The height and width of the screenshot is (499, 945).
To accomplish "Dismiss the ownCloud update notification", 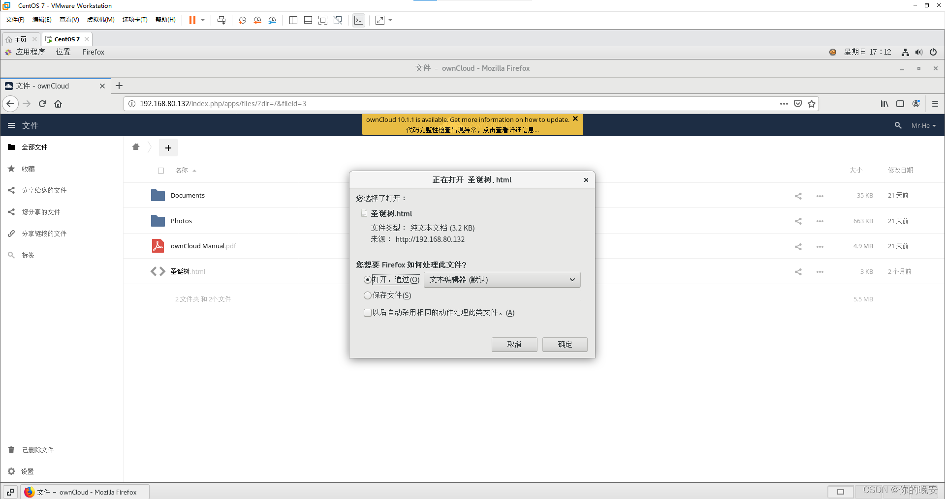I will coord(575,119).
